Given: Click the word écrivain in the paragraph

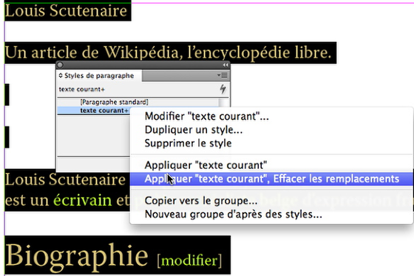Looking at the screenshot, I should tap(83, 200).
